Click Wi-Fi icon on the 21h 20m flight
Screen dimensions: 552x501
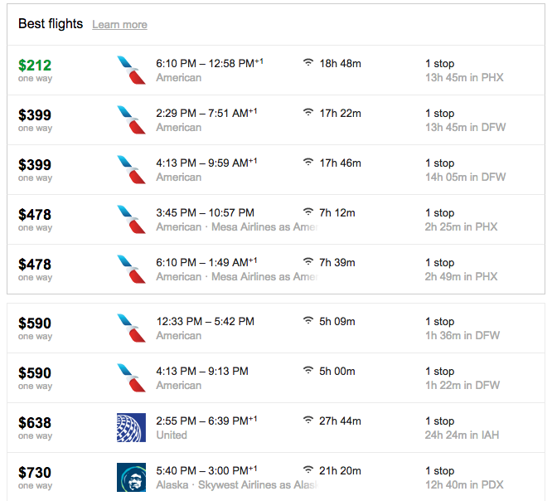(308, 469)
